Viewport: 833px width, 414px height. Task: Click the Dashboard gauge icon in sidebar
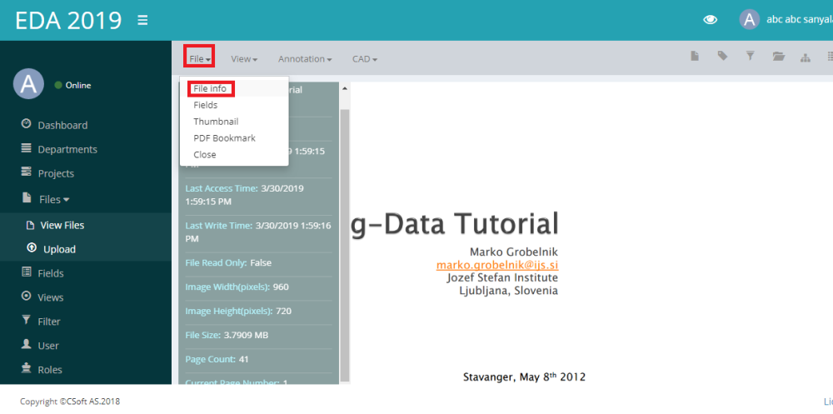click(x=26, y=124)
